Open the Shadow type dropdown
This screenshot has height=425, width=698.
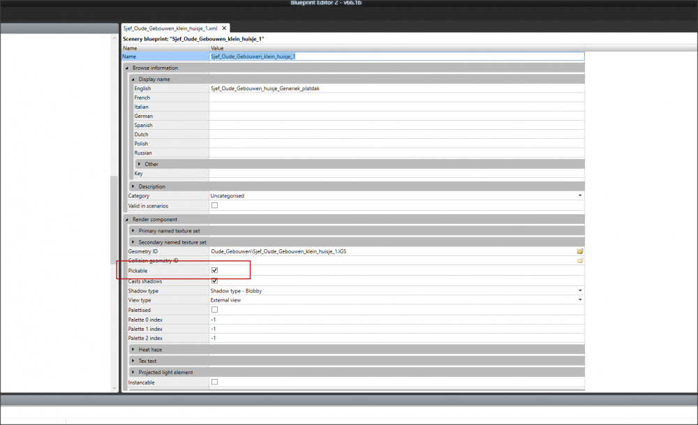pyautogui.click(x=579, y=290)
